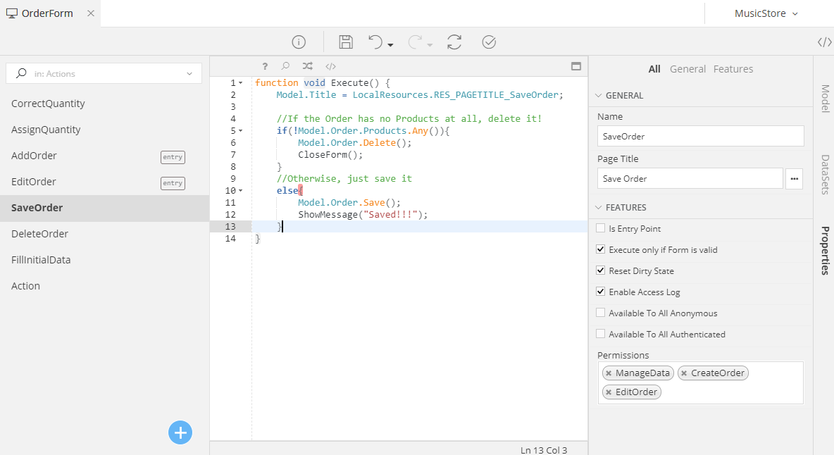Open code view icon at top right
The width and height of the screenshot is (834, 455).
coord(824,42)
